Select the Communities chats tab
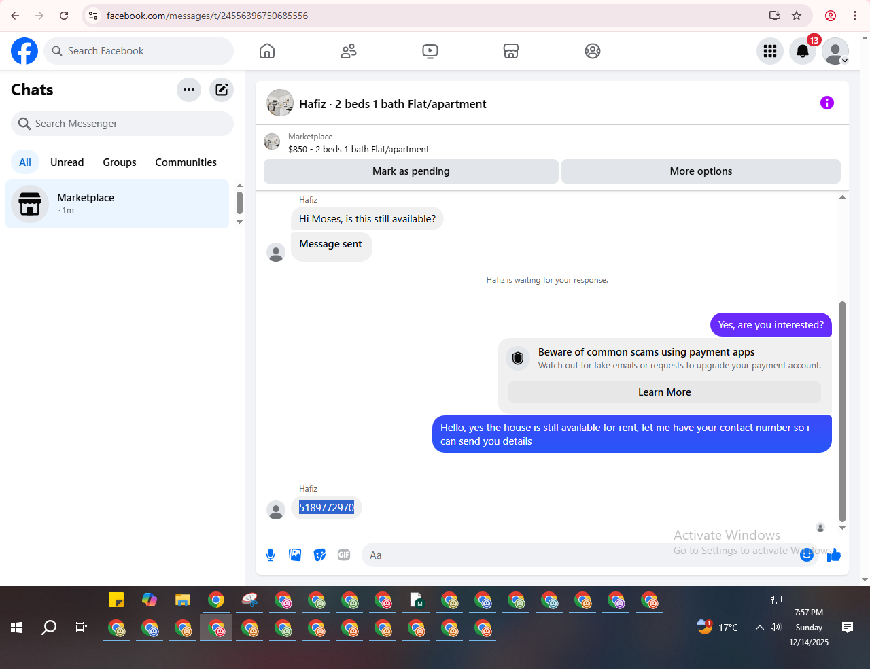870x669 pixels. [186, 162]
